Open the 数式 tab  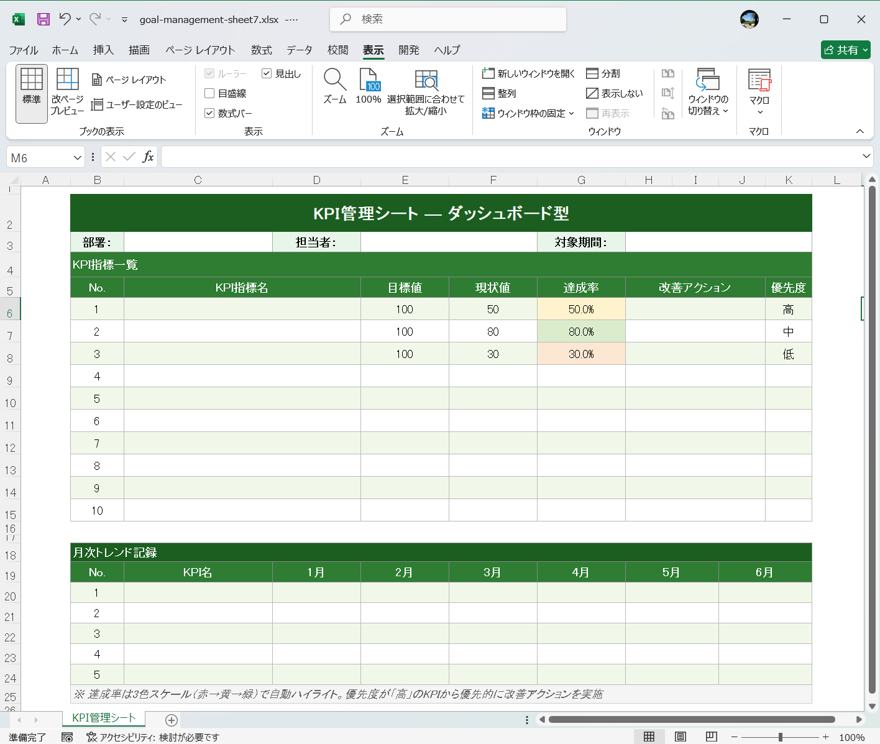pos(262,50)
